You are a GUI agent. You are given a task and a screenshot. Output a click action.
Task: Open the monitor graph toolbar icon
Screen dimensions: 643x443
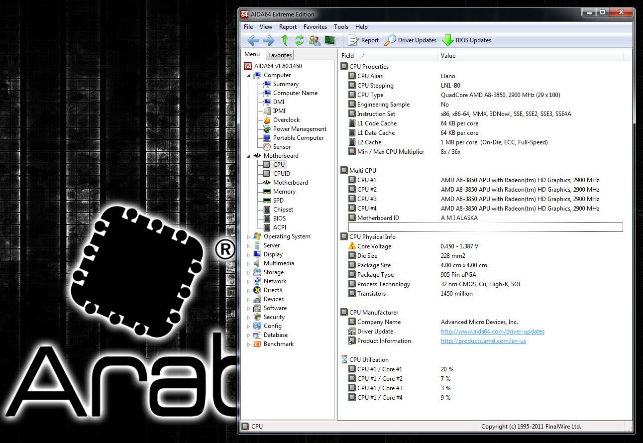click(330, 40)
